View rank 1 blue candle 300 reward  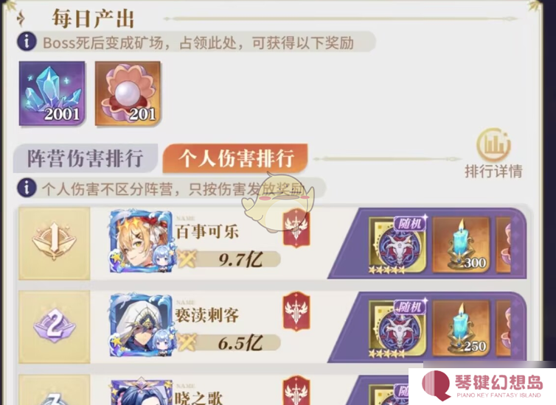(x=461, y=245)
